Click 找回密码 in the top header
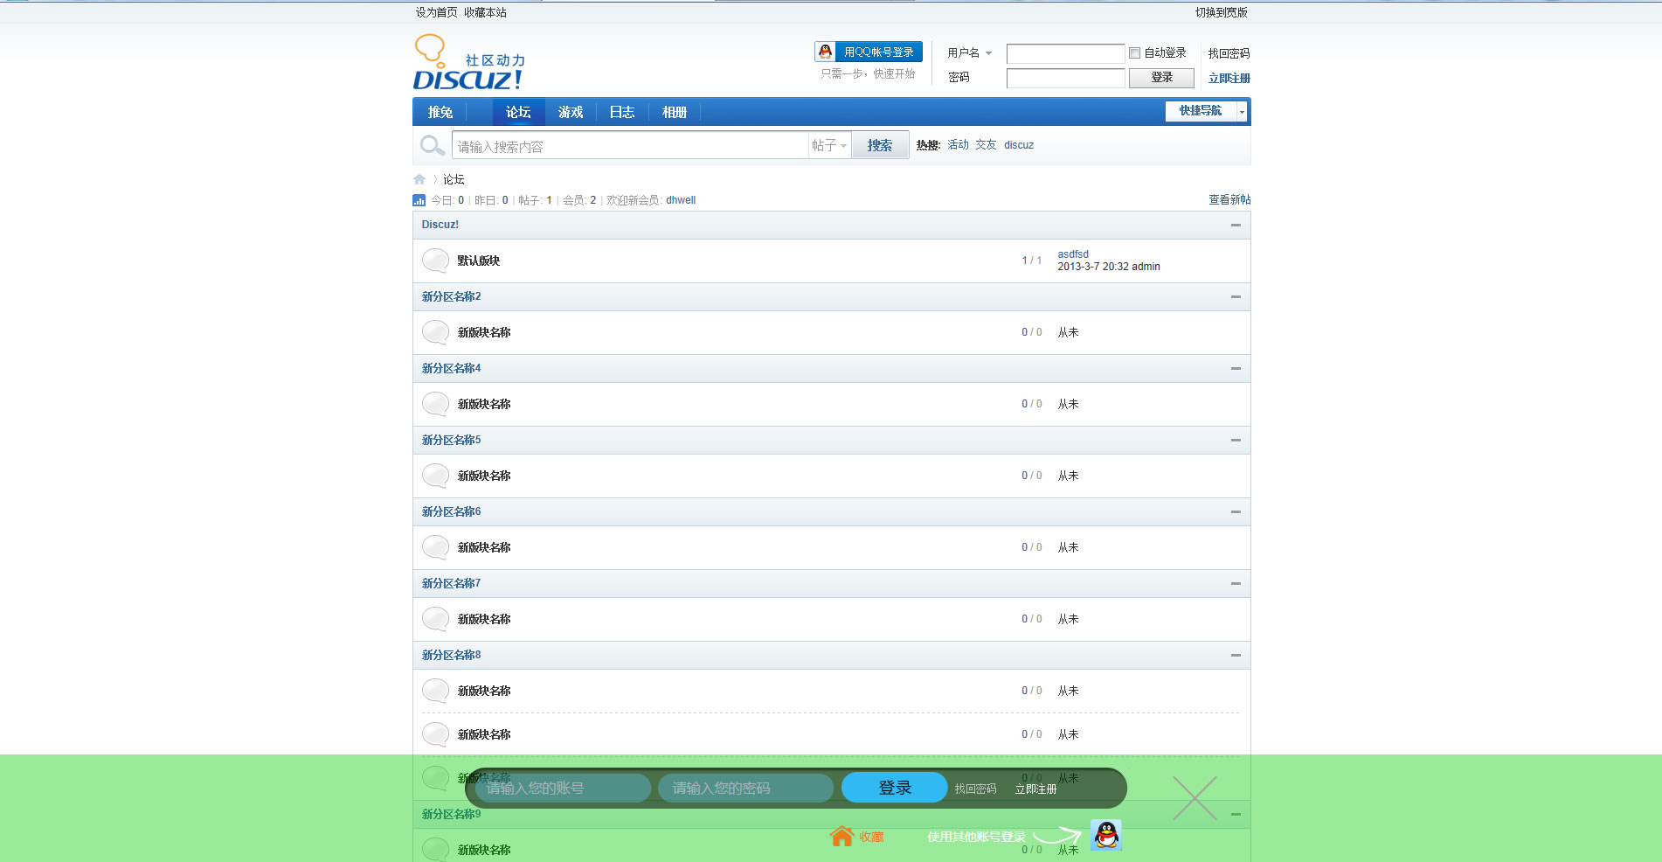Image resolution: width=1662 pixels, height=862 pixels. (1229, 53)
